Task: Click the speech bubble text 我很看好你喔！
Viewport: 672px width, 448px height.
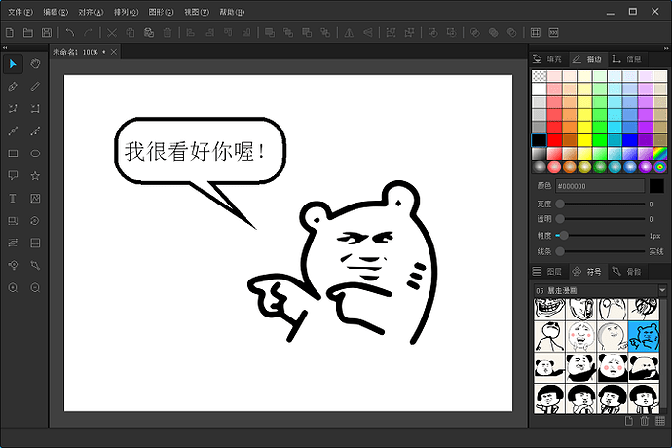Action: pyautogui.click(x=196, y=151)
